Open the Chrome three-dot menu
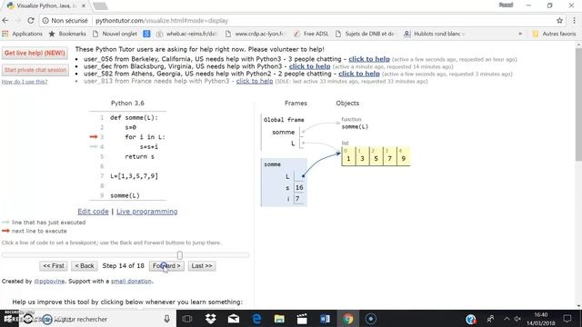The height and width of the screenshot is (327, 582). (574, 21)
